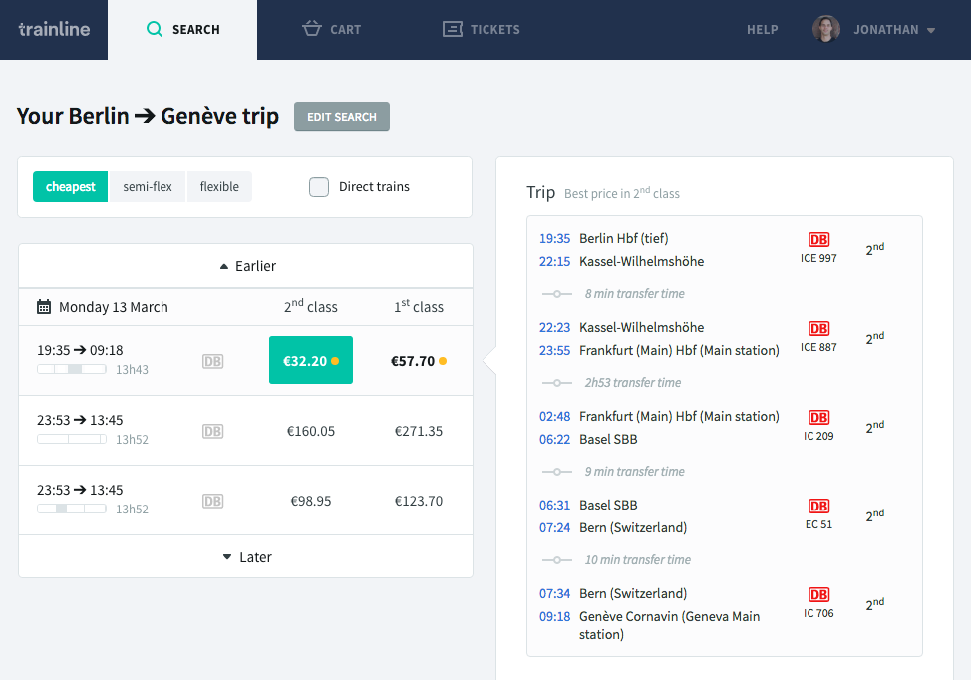This screenshot has height=680, width=971.
Task: Open the Jonathan account dropdown arrow
Action: 931,30
